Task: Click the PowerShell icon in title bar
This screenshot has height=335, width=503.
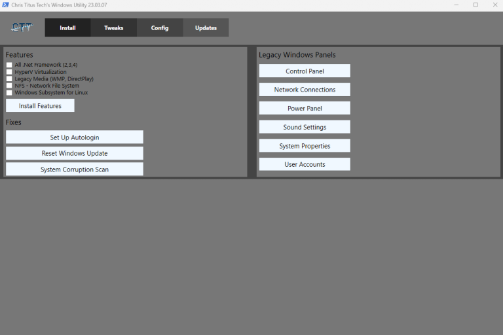Action: pyautogui.click(x=6, y=5)
